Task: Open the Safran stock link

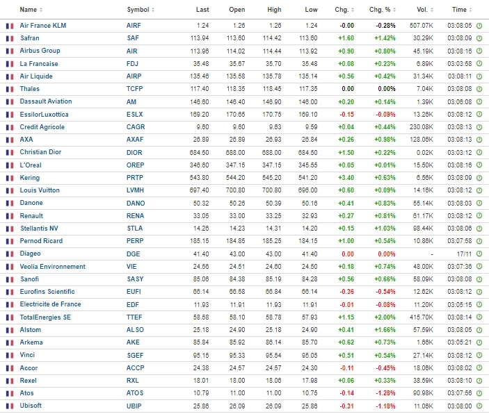Action: [30, 38]
